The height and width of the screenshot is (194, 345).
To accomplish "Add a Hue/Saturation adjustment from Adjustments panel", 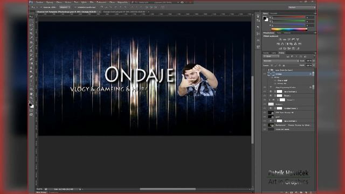I will coord(278,44).
